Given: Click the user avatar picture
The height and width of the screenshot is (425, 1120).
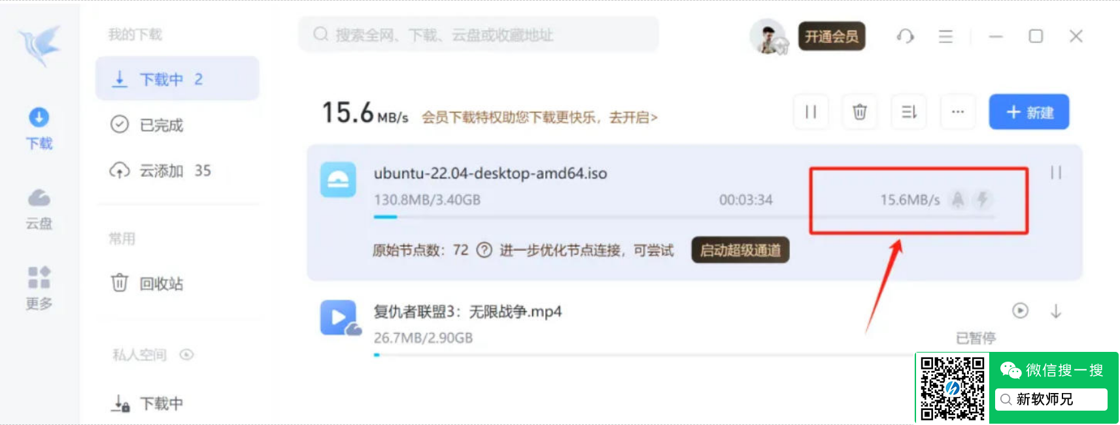Looking at the screenshot, I should pyautogui.click(x=768, y=36).
